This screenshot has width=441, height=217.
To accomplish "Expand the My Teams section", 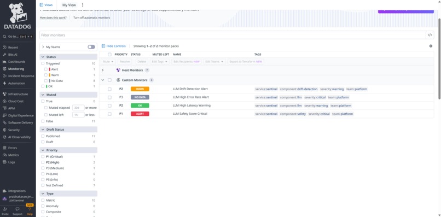I will (43, 47).
